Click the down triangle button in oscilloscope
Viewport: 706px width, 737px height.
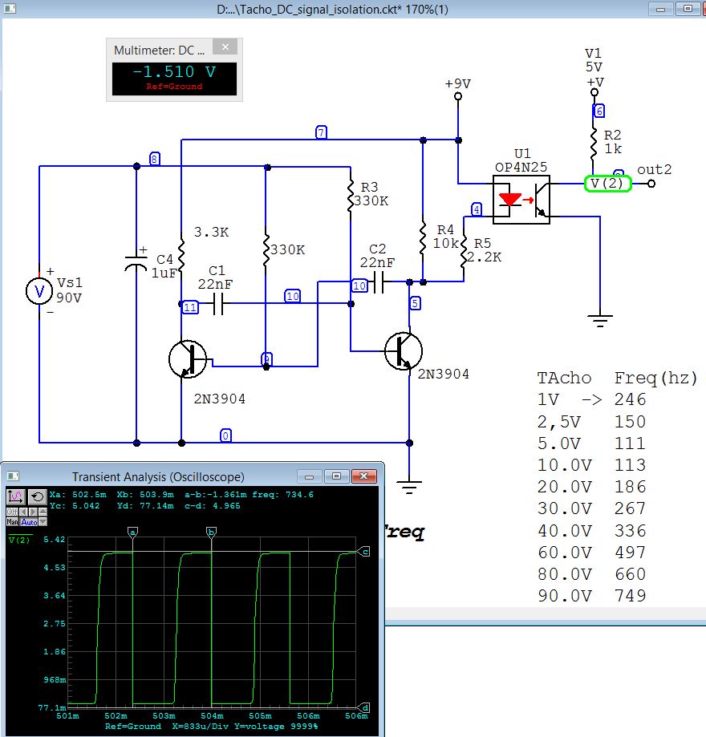pos(43,522)
